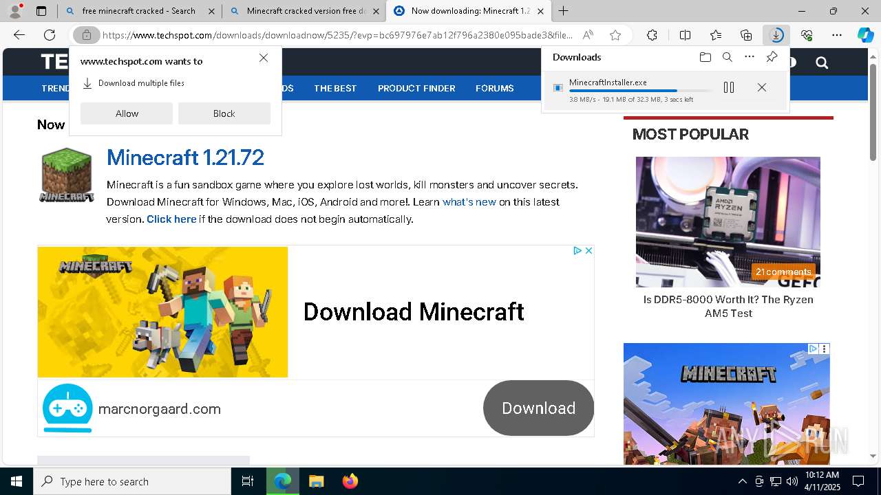Open a new tab with the plus button

point(563,11)
